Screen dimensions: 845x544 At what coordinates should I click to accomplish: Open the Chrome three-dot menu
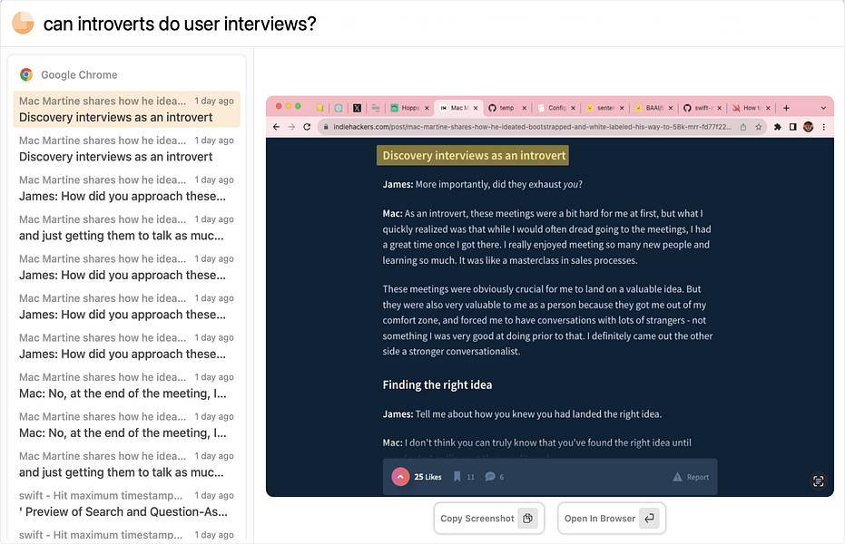(823, 127)
